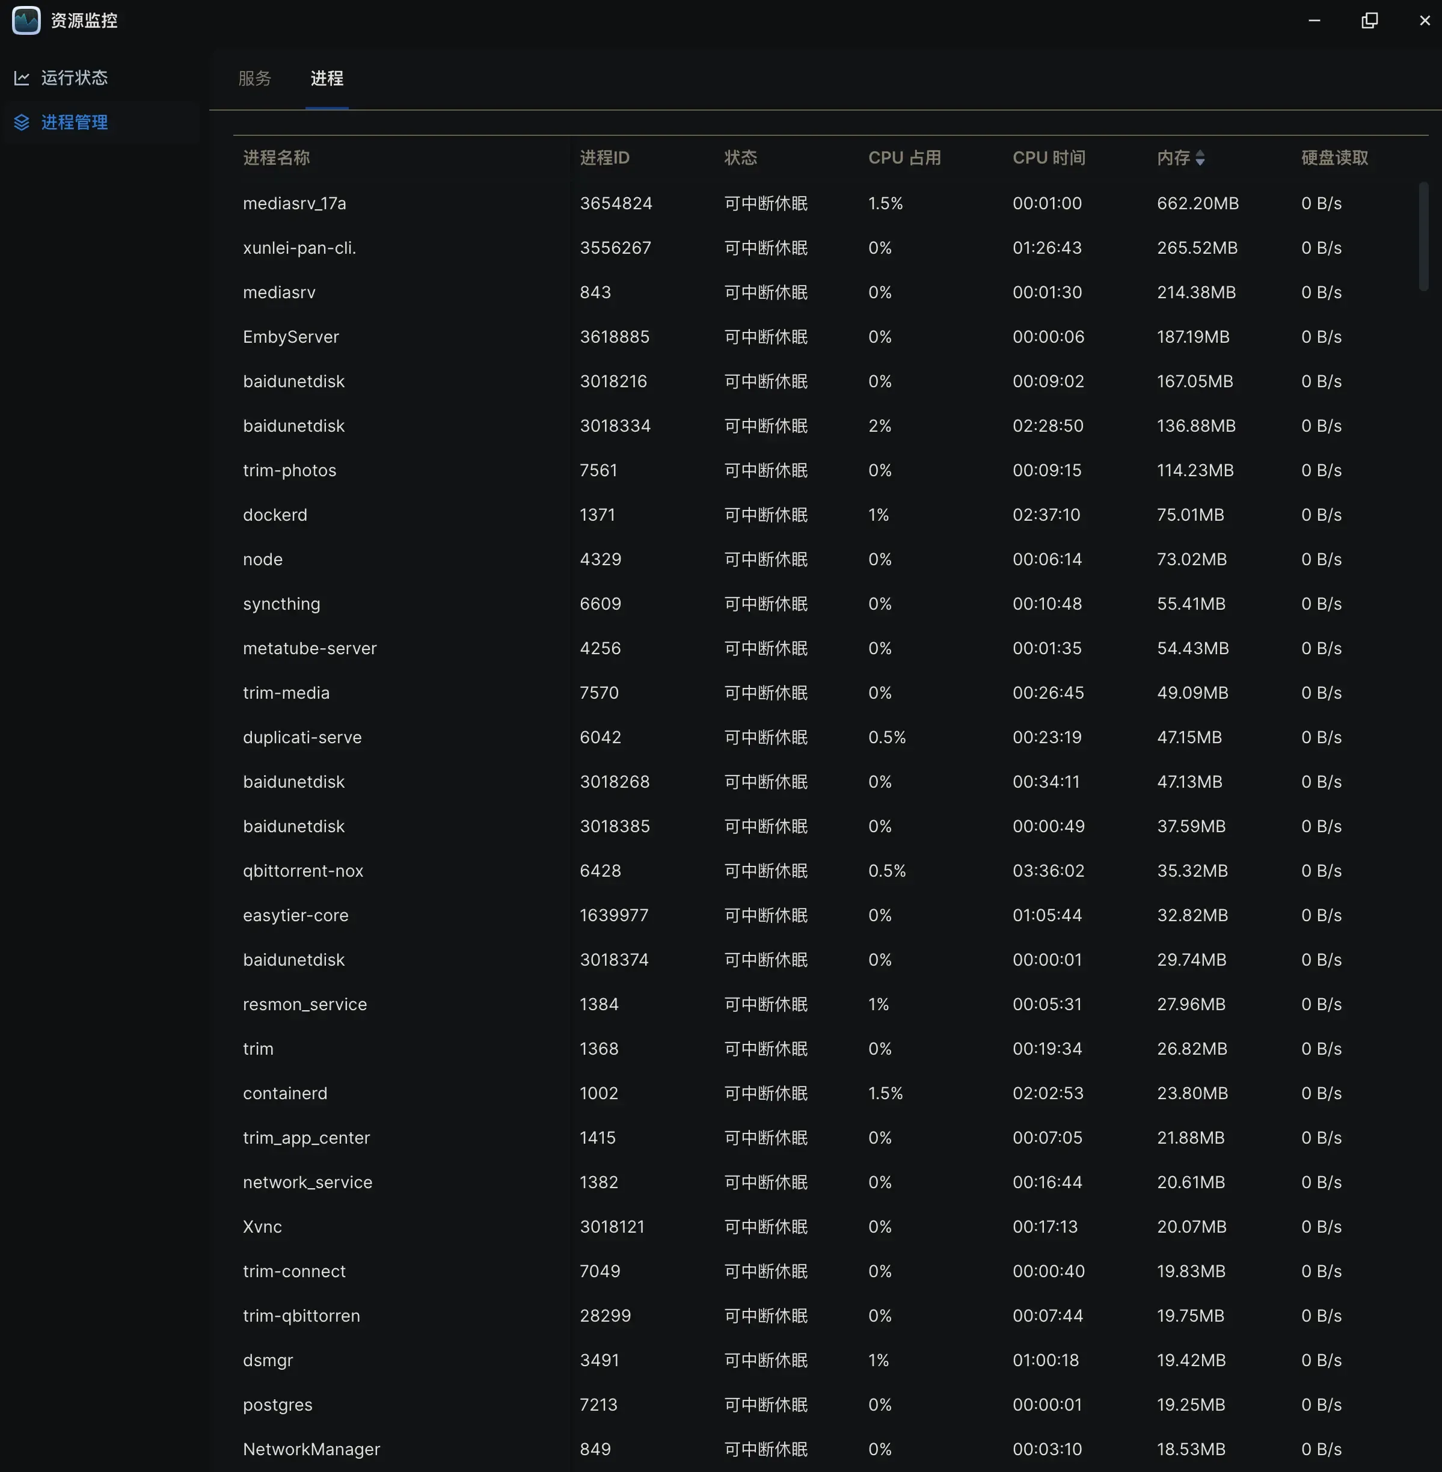Image resolution: width=1442 pixels, height=1472 pixels.
Task: Select the mediasrv_17a process name
Action: (x=295, y=204)
